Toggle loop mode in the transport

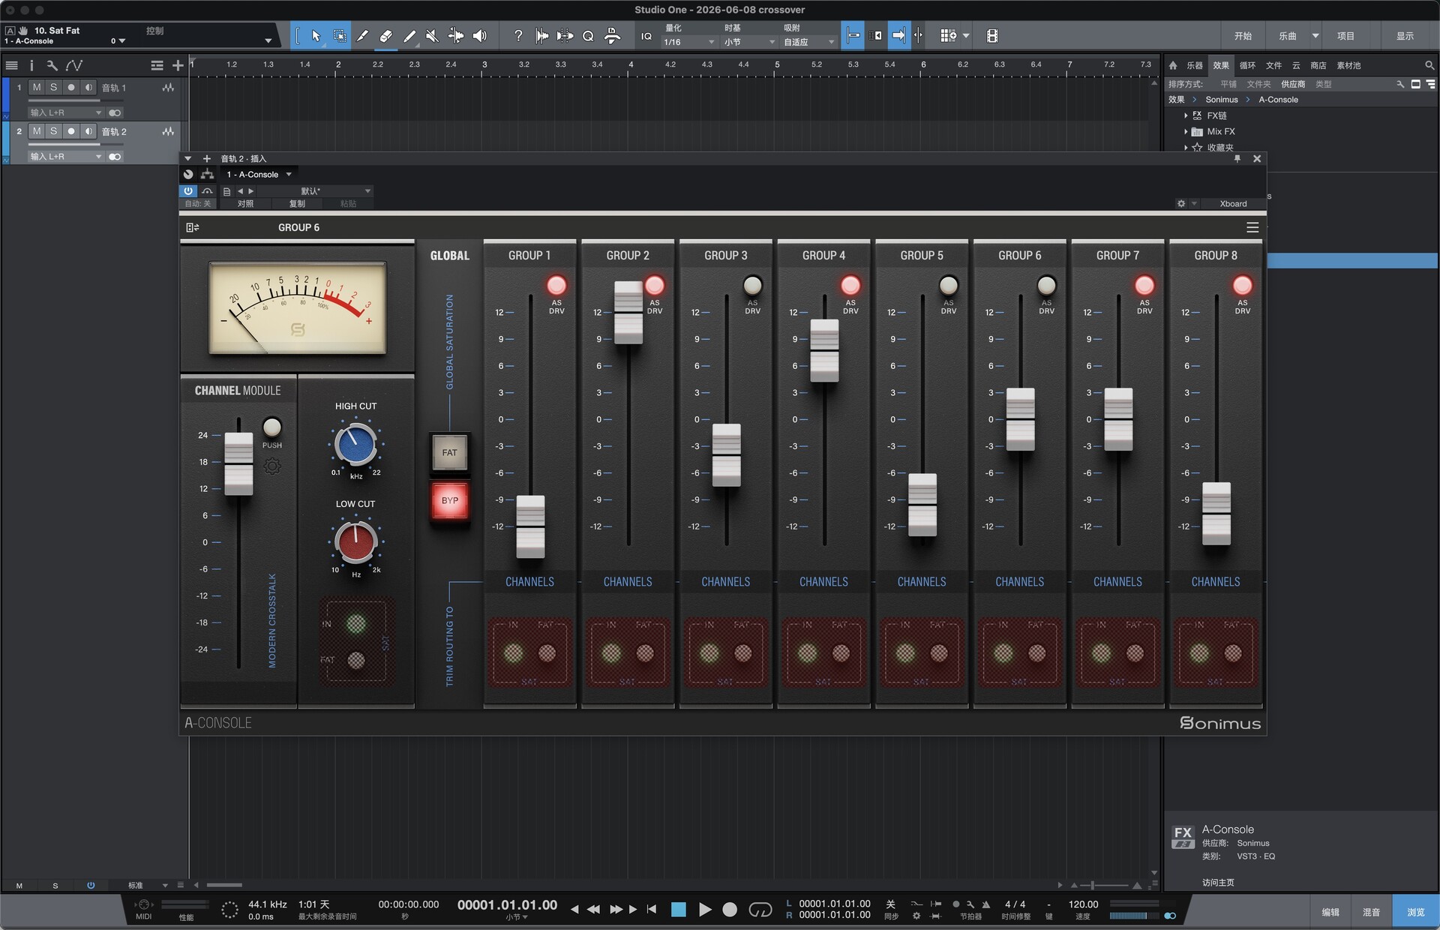pyautogui.click(x=760, y=909)
